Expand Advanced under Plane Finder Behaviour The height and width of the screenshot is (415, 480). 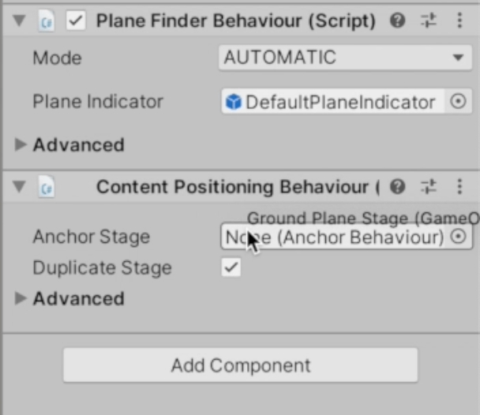(21, 145)
